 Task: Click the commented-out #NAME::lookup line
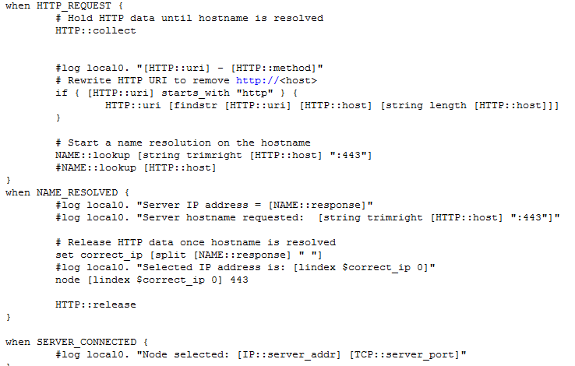[136, 168]
